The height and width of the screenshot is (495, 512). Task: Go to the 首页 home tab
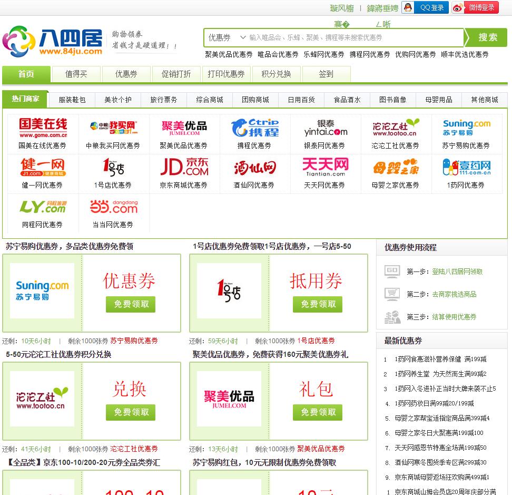26,74
